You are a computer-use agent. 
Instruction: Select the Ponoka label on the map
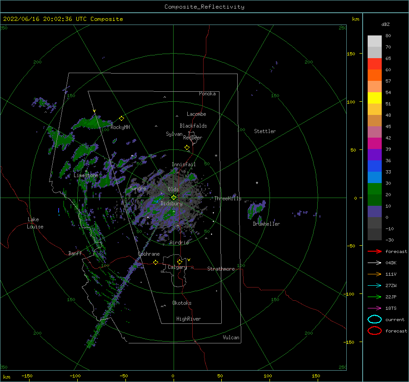207,94
